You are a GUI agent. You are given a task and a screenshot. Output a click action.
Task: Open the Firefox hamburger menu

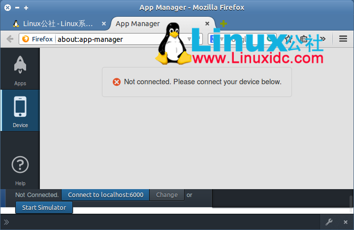pyautogui.click(x=343, y=39)
